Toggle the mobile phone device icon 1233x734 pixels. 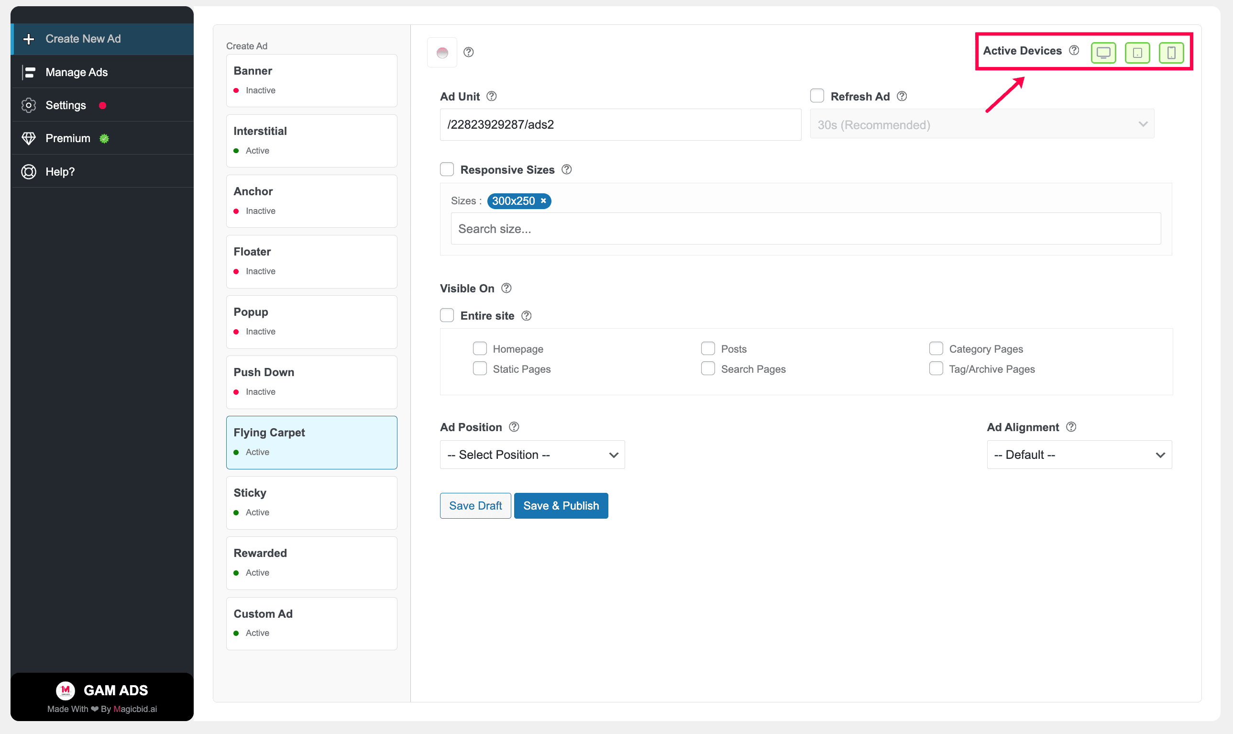tap(1171, 53)
